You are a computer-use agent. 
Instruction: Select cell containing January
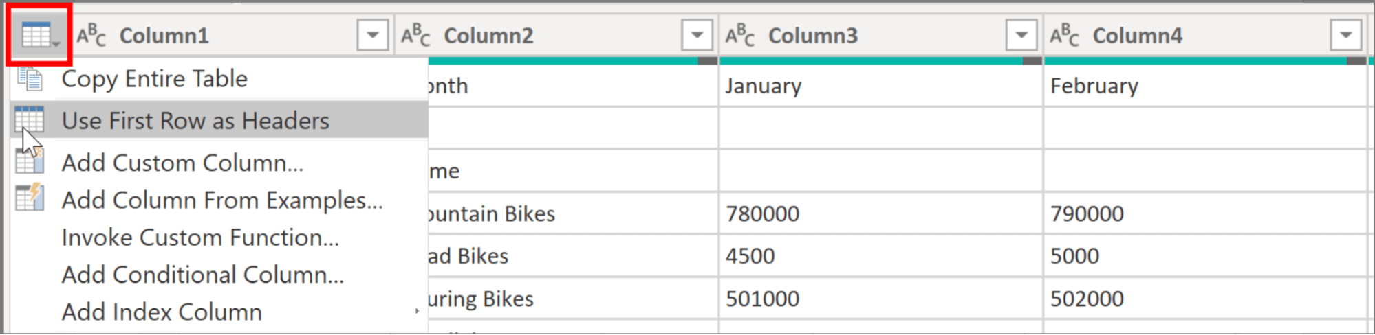[x=881, y=86]
